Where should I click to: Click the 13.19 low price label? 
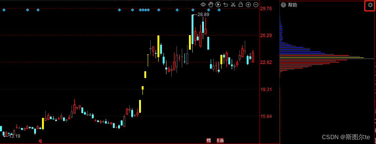(x=14, y=136)
